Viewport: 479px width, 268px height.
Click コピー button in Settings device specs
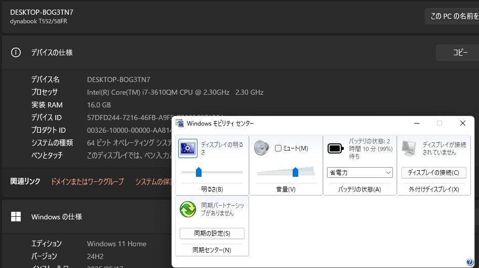click(457, 53)
